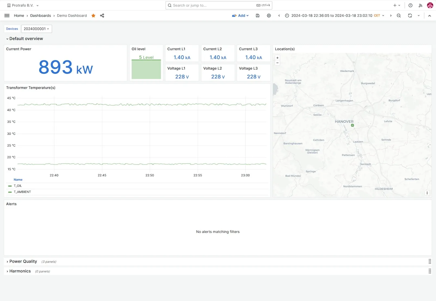The height and width of the screenshot is (301, 436).
Task: Go to Dashboards breadcrumb
Action: click(41, 16)
